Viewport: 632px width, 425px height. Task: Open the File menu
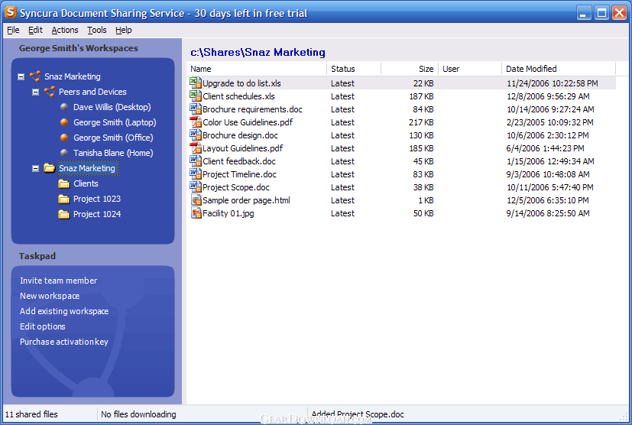coord(13,30)
